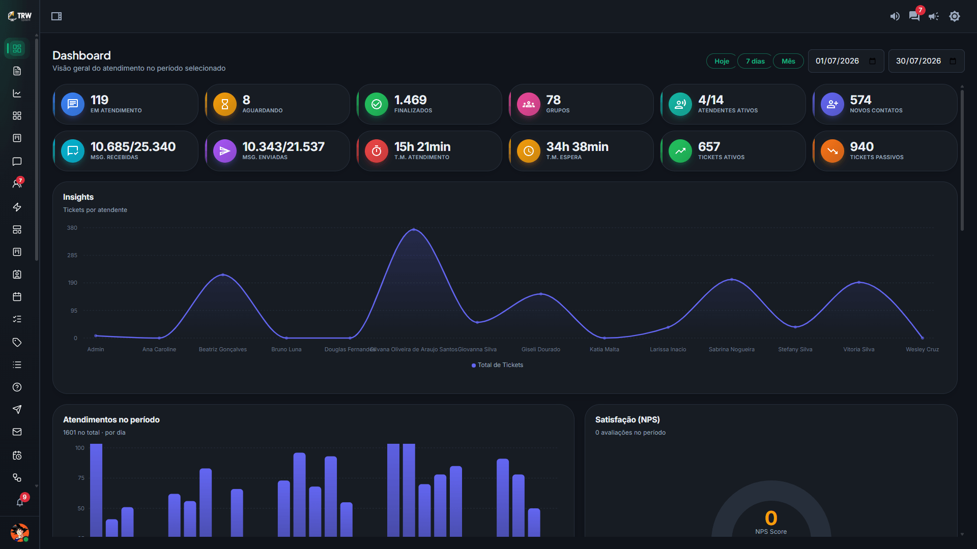977x549 pixels.
Task: Click the Em Atendimento blue chat icon
Action: (73, 104)
